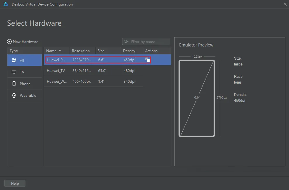Select the All type grid icon

pos(14,60)
